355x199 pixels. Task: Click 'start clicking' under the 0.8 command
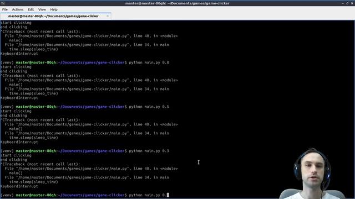click(x=16, y=67)
